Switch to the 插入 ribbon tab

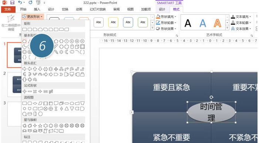(37, 9)
